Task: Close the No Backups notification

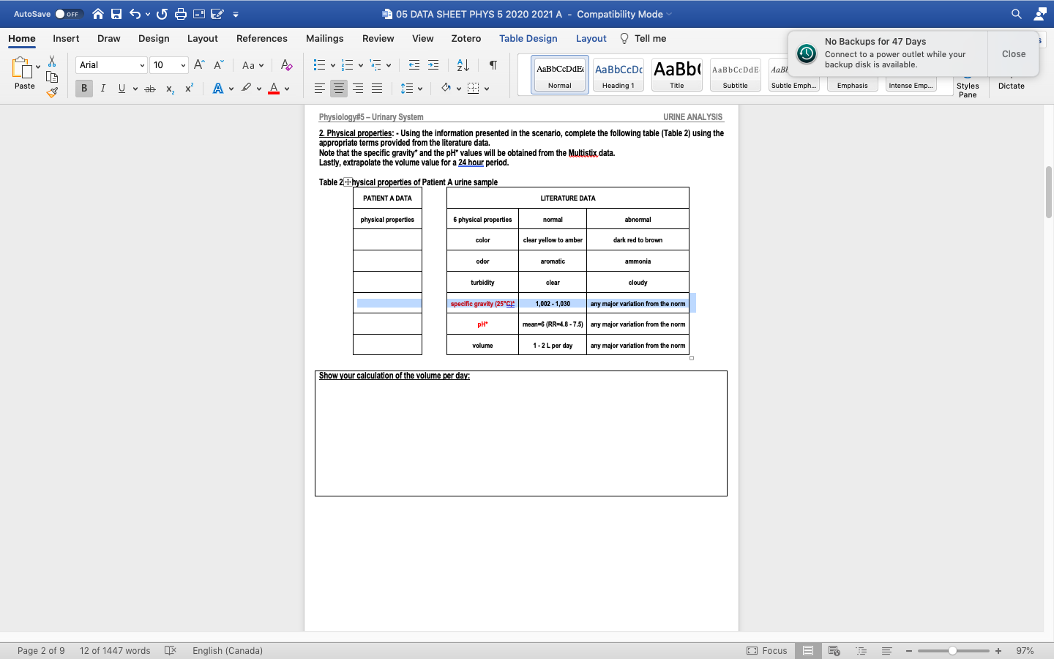Action: tap(1014, 54)
